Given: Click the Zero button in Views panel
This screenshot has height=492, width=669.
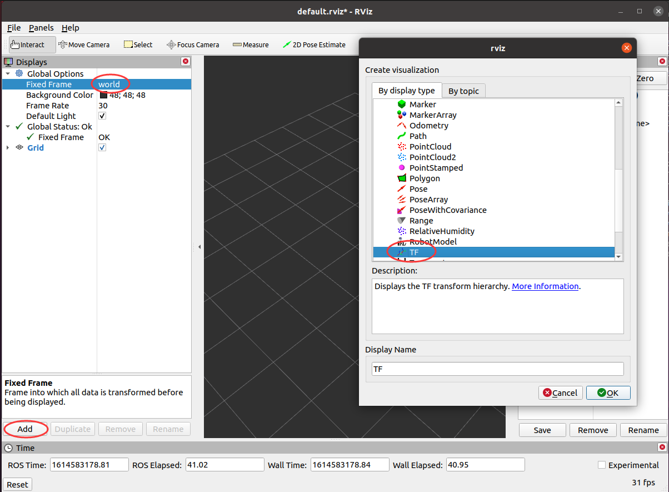Looking at the screenshot, I should coord(651,78).
